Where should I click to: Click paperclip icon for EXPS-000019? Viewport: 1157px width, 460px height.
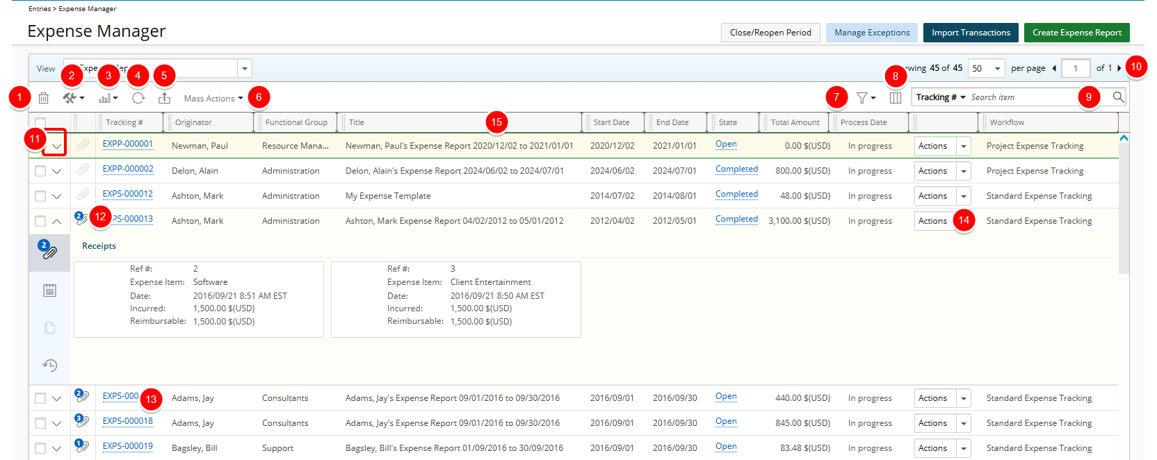point(82,446)
